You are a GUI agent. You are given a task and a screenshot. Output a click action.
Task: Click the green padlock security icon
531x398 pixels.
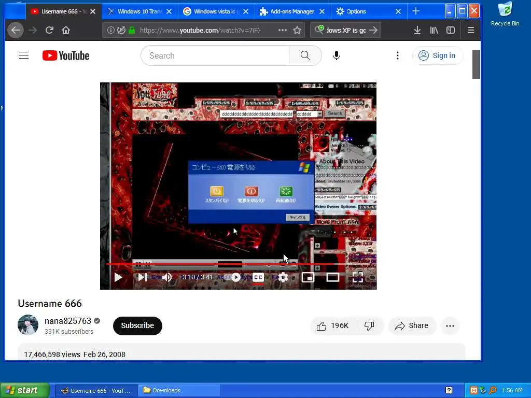[x=132, y=30]
